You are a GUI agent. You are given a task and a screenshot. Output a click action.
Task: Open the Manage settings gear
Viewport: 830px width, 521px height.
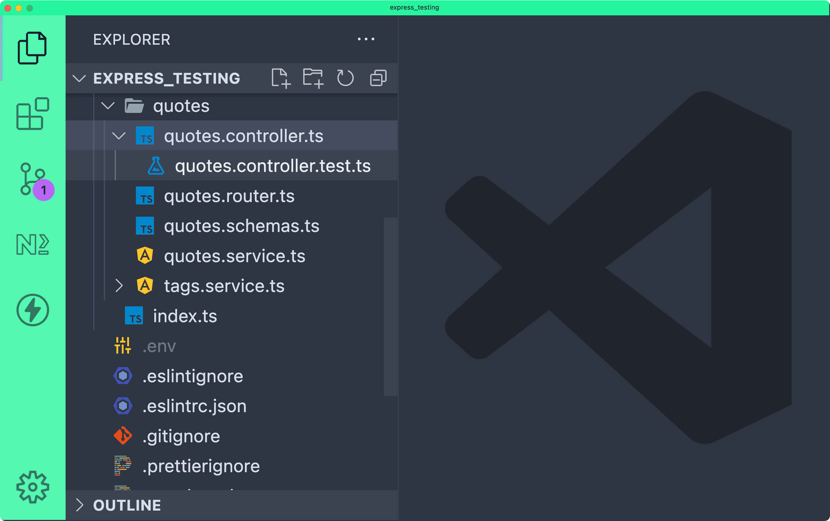coord(32,487)
